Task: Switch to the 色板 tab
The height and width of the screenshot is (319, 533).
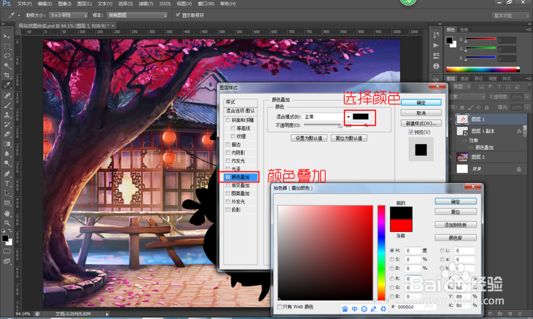Action: pos(464,29)
